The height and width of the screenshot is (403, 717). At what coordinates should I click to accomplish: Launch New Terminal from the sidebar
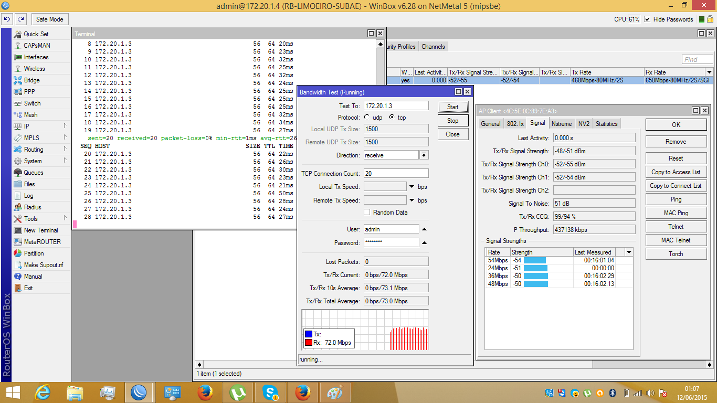tap(40, 230)
